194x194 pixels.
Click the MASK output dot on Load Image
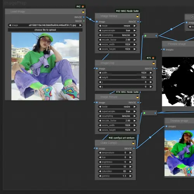[x=84, y=21]
